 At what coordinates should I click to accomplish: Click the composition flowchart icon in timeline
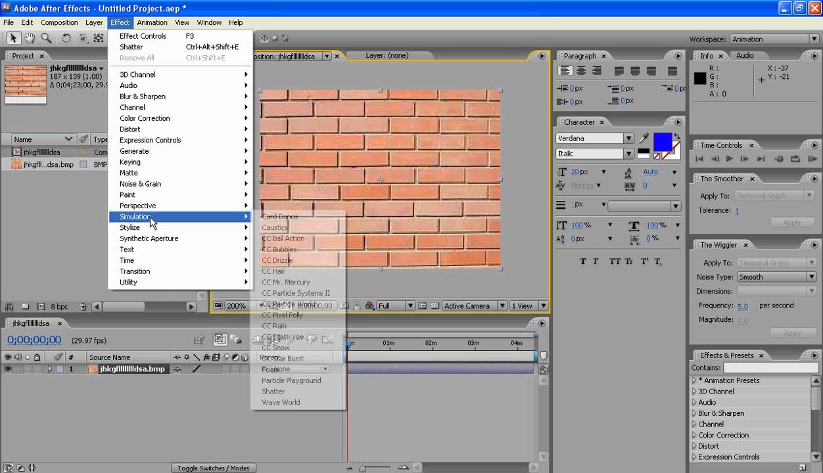point(543,369)
